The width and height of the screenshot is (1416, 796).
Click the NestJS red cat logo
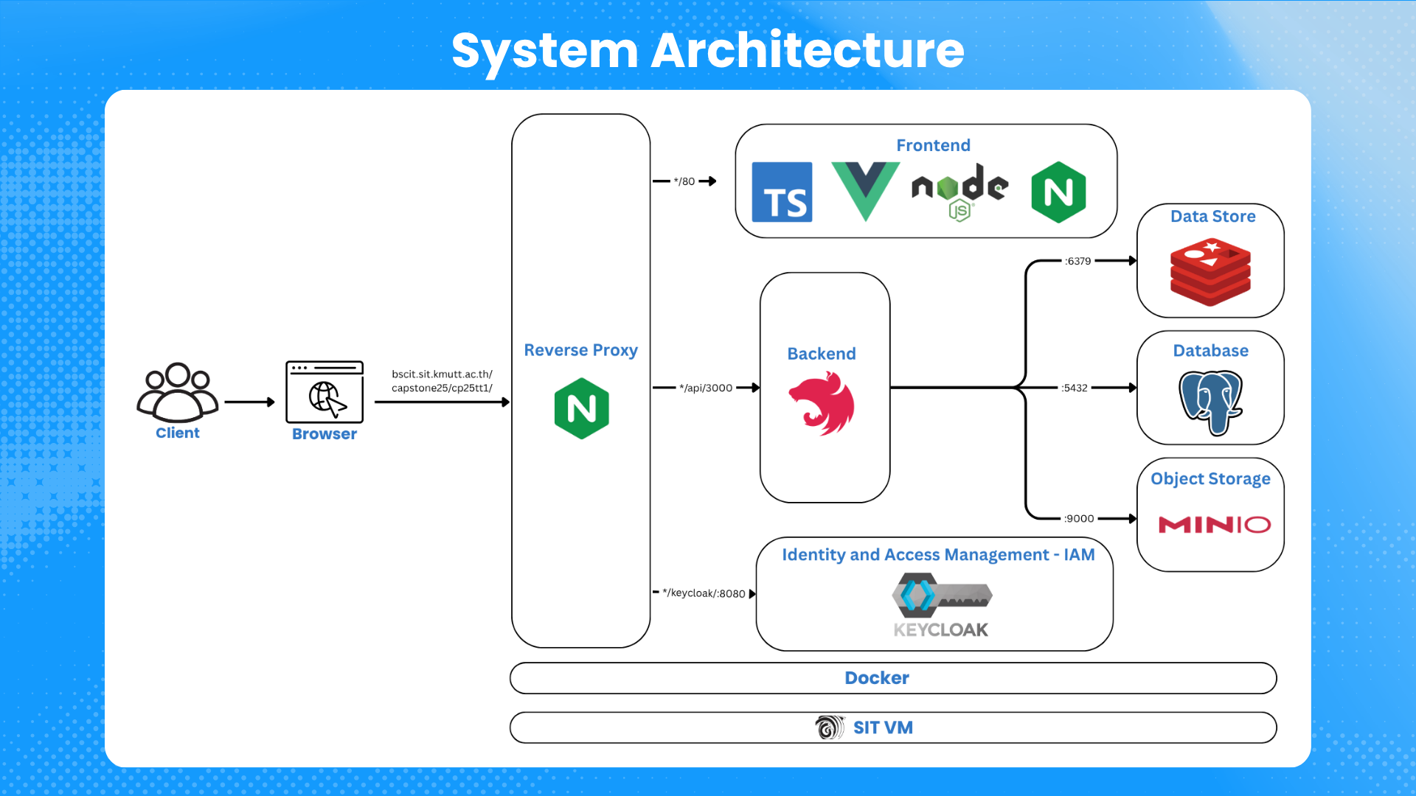click(x=822, y=403)
